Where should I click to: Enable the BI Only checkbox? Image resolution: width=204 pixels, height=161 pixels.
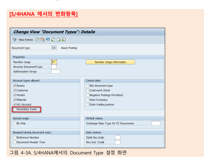tap(15, 123)
